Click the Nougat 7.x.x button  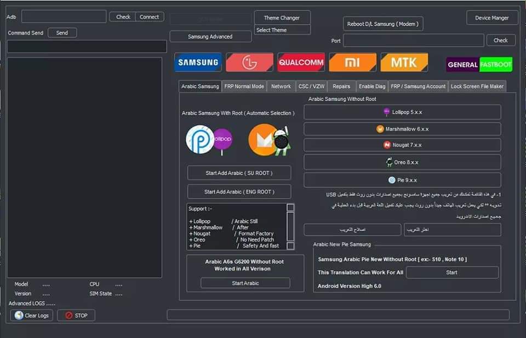[x=402, y=145]
